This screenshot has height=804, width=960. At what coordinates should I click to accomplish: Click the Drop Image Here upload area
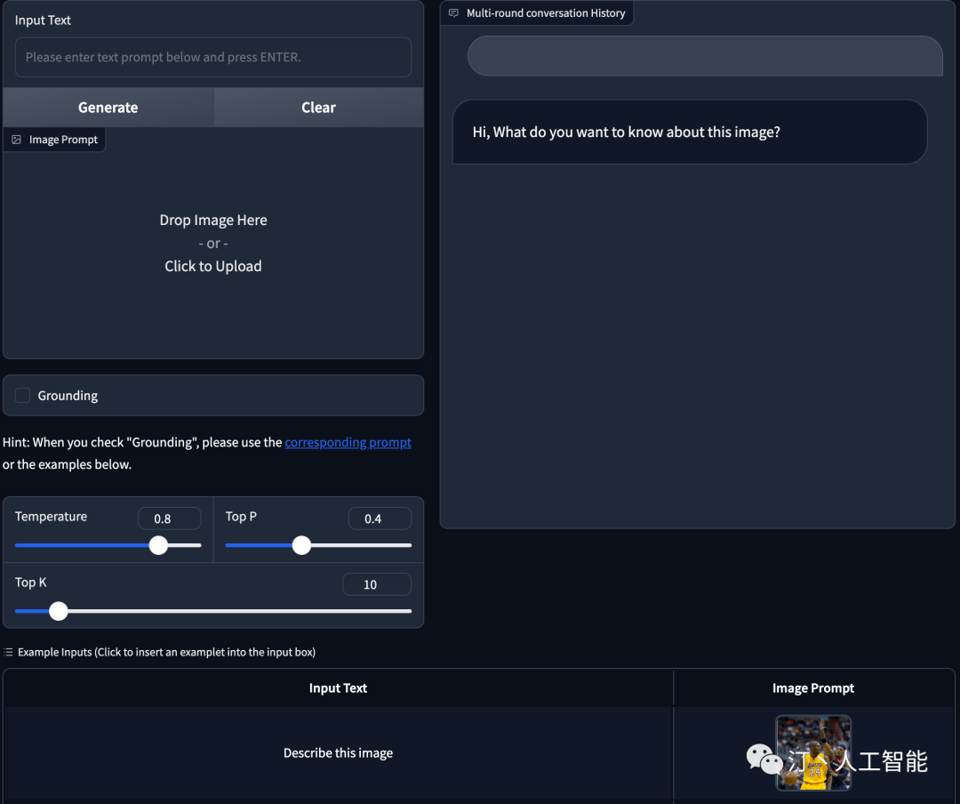[x=213, y=243]
